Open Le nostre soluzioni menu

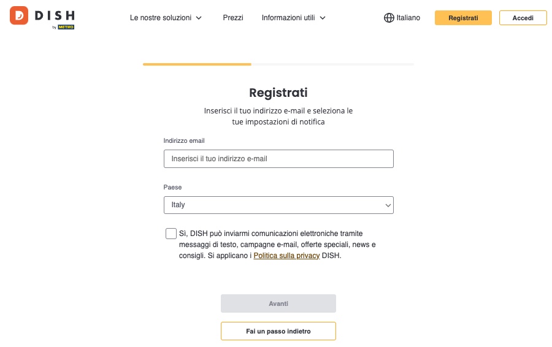tap(161, 18)
